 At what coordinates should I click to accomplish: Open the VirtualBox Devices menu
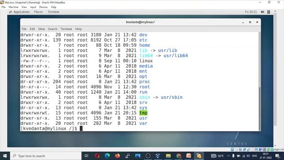[x=43, y=7]
